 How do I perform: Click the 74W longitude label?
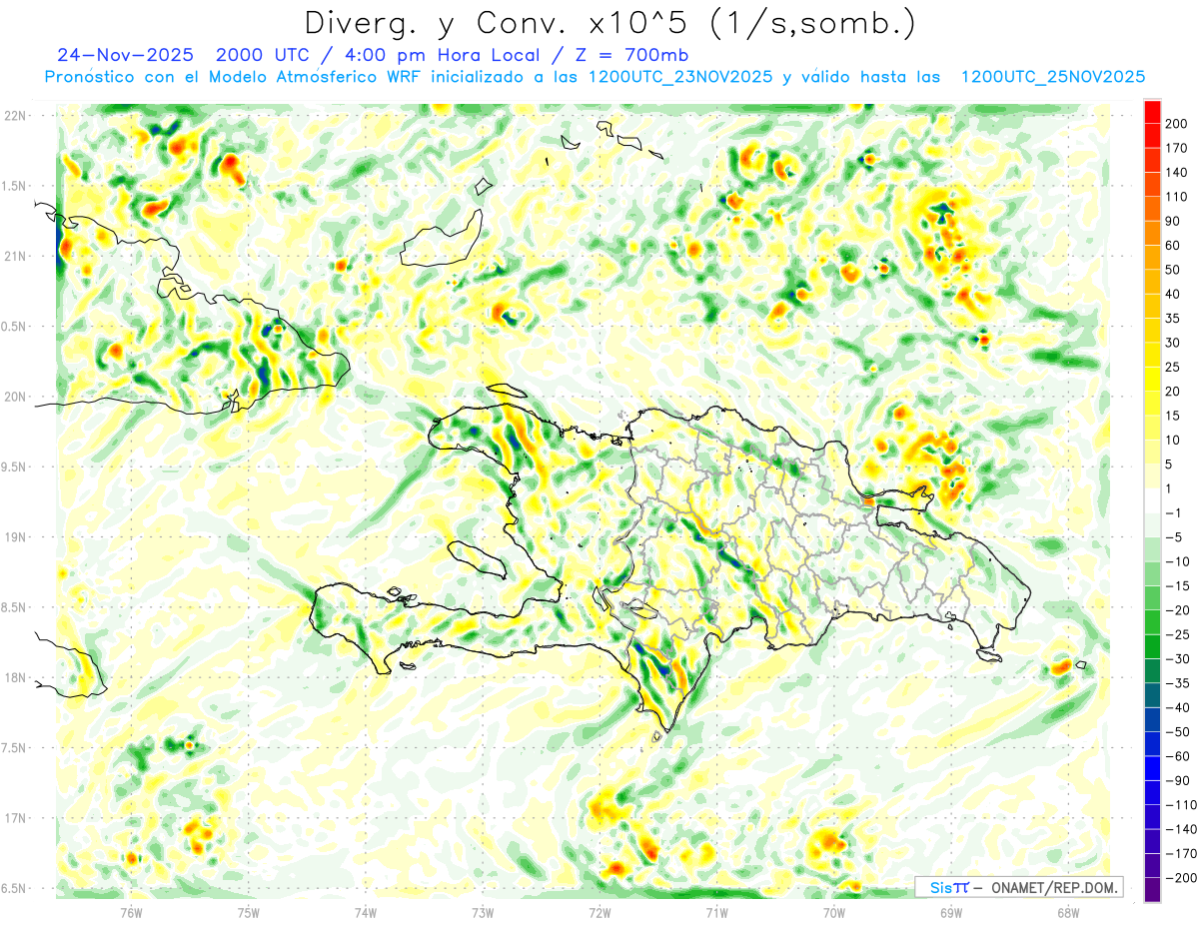(366, 911)
